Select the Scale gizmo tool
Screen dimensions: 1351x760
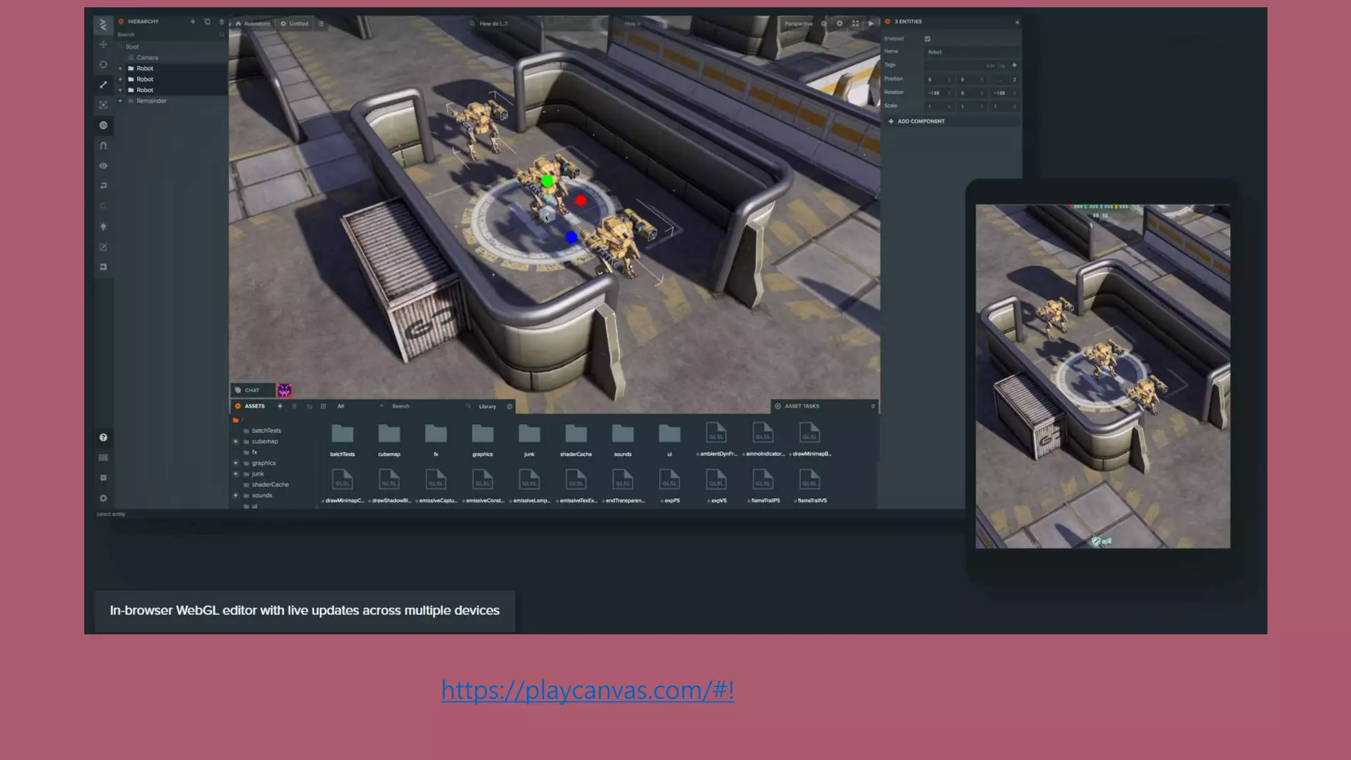(103, 84)
